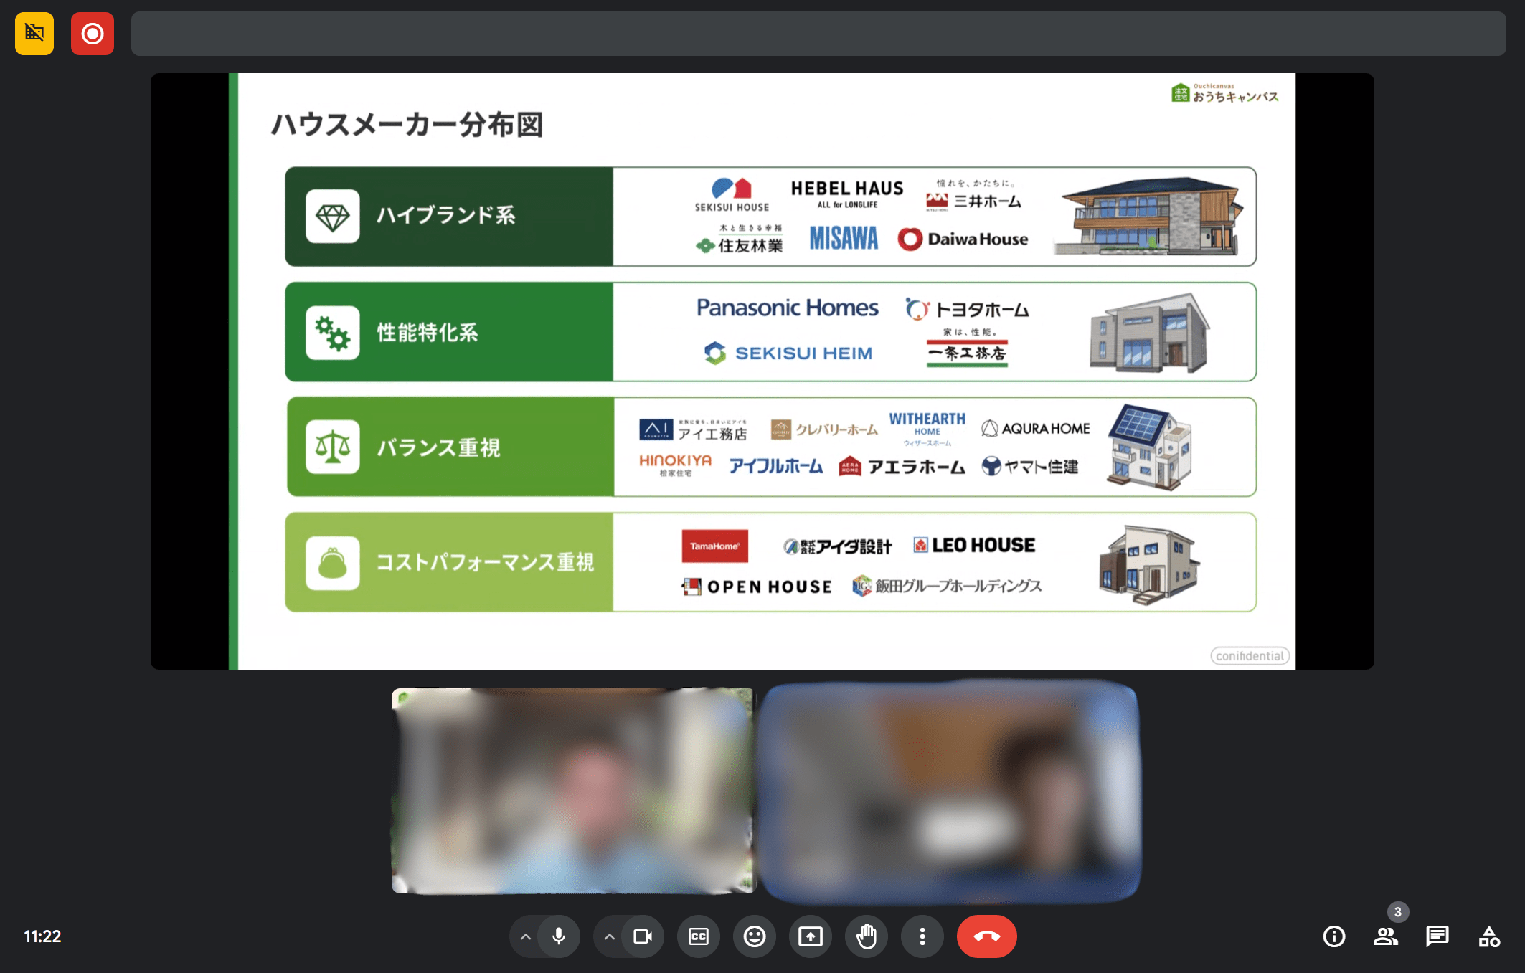Click the left participant video tile

coord(573,791)
